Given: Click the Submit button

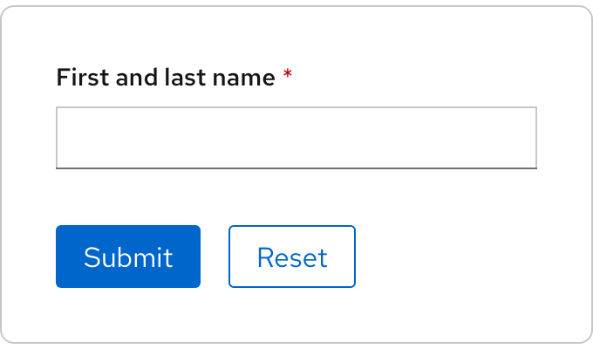Looking at the screenshot, I should 128,257.
